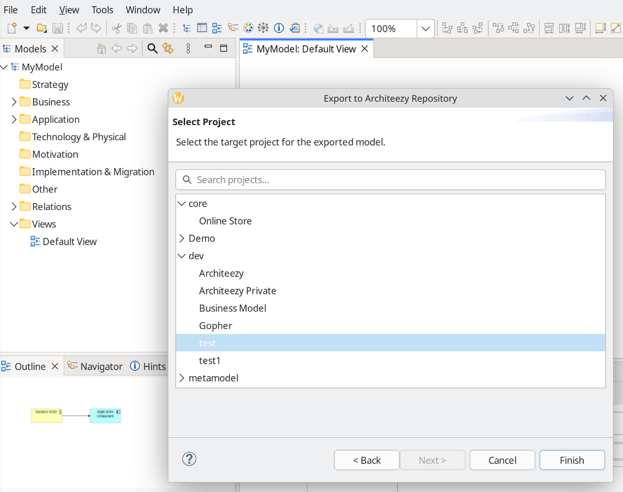Show the Models Tree view icon
This screenshot has height=492, width=623.
point(187,28)
